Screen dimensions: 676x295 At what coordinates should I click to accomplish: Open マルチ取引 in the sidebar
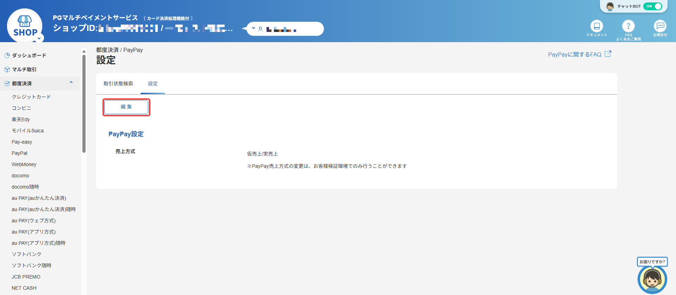[24, 70]
